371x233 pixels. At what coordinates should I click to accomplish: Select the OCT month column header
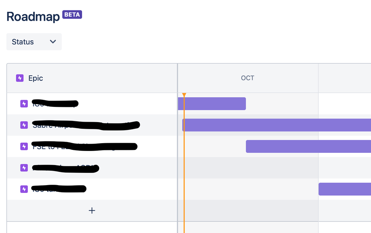(x=247, y=78)
